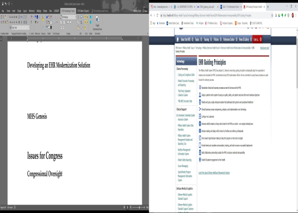Expand the Reference Center navigation menu

230,40
